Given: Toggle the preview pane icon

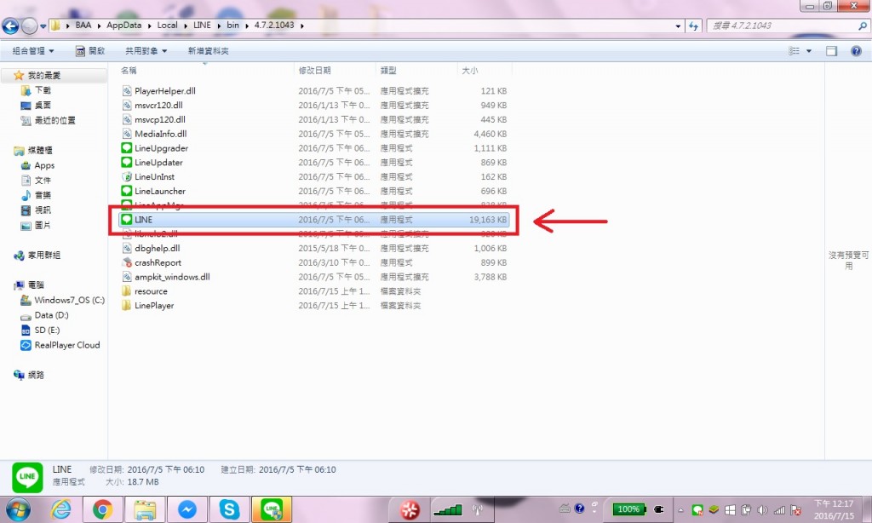Looking at the screenshot, I should click(831, 50).
